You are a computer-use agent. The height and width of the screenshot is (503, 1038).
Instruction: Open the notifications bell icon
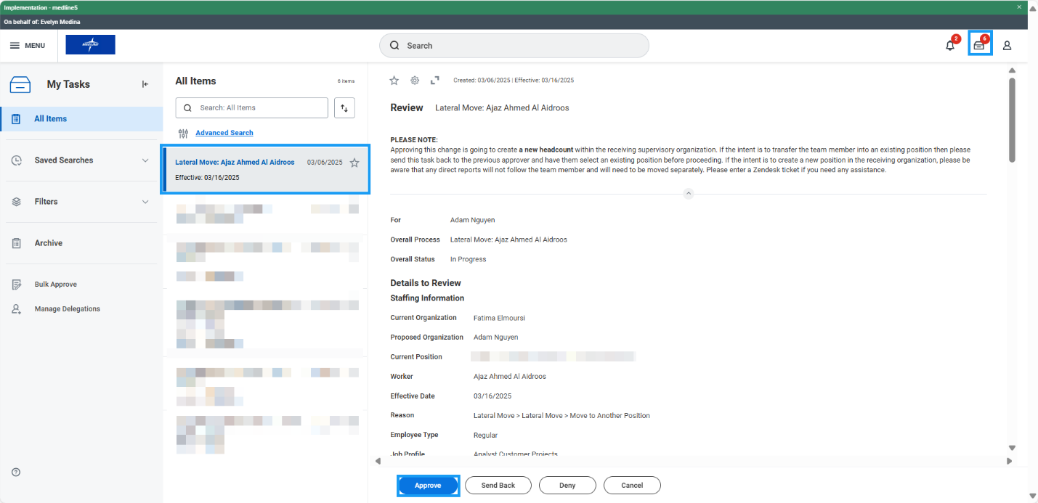coord(950,46)
